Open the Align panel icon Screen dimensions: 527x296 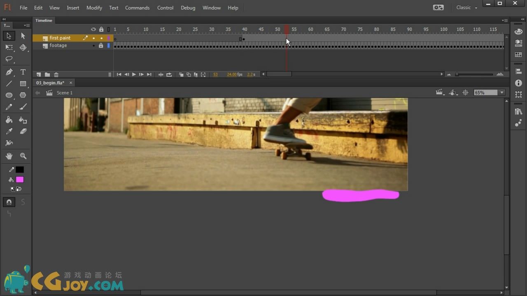(x=518, y=72)
